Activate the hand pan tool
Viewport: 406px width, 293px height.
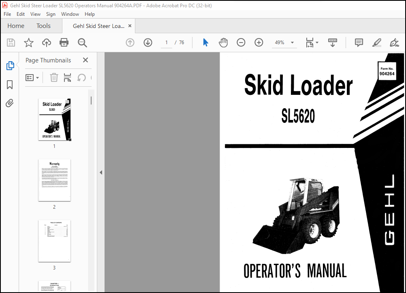(223, 43)
